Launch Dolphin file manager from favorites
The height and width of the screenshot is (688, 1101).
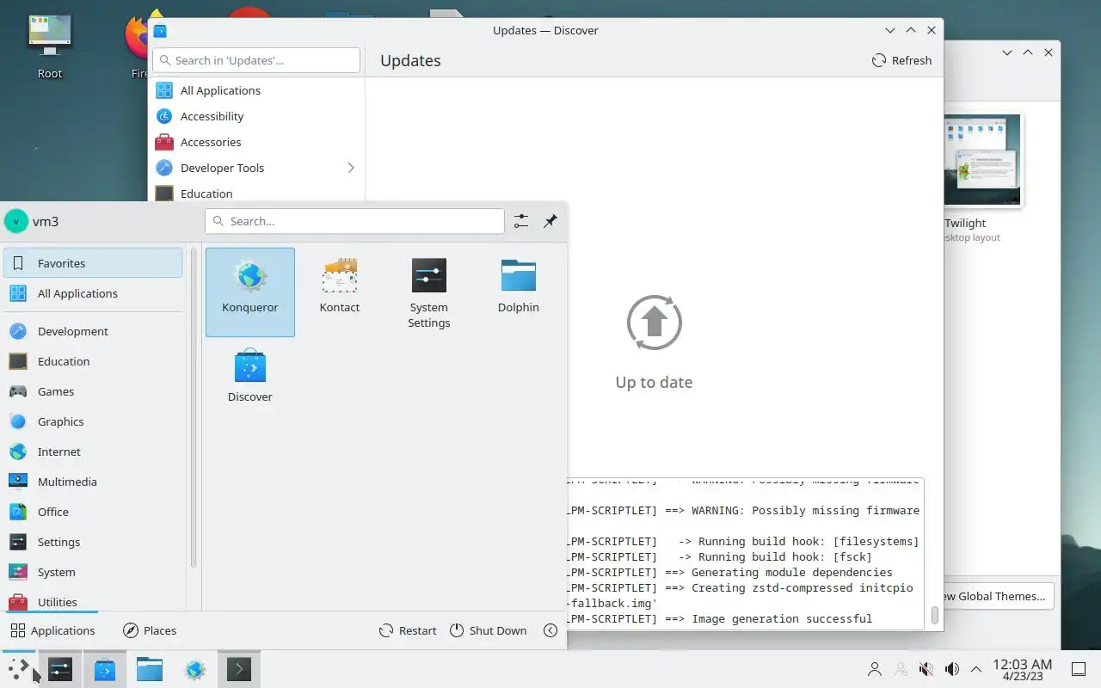pyautogui.click(x=519, y=292)
